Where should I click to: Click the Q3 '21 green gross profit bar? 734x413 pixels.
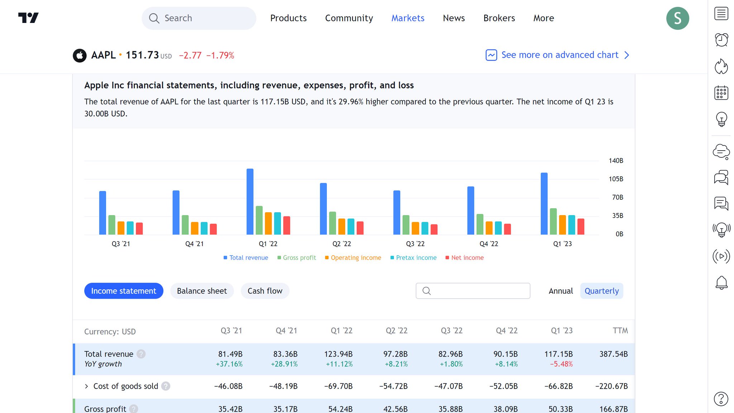point(112,225)
